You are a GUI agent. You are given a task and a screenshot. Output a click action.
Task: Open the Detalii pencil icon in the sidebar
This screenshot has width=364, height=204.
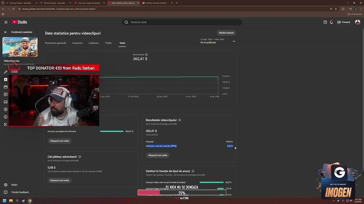pyautogui.click(x=5, y=72)
